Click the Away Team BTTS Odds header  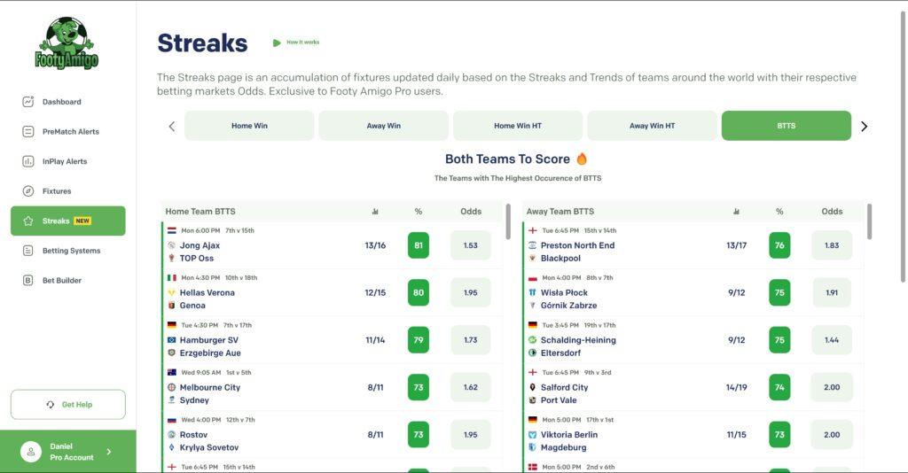pos(832,212)
